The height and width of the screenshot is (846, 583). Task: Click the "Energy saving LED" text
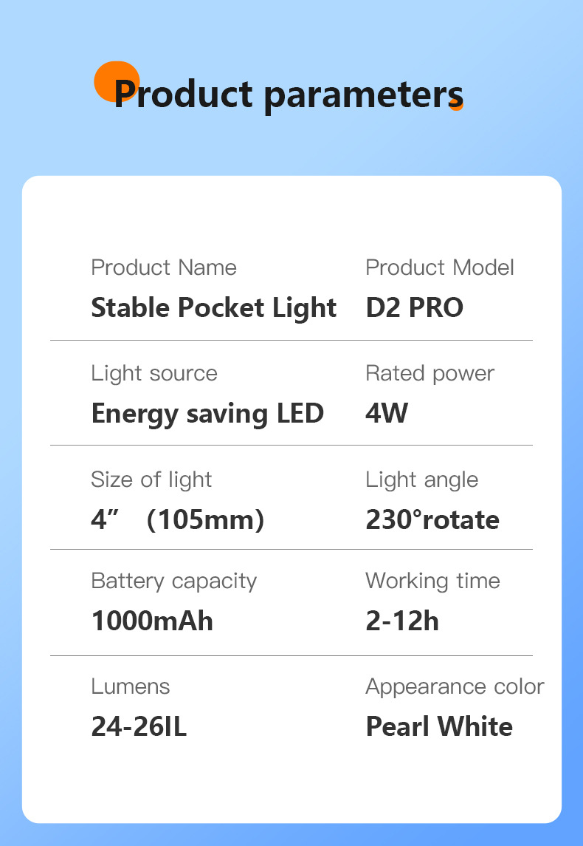point(207,414)
